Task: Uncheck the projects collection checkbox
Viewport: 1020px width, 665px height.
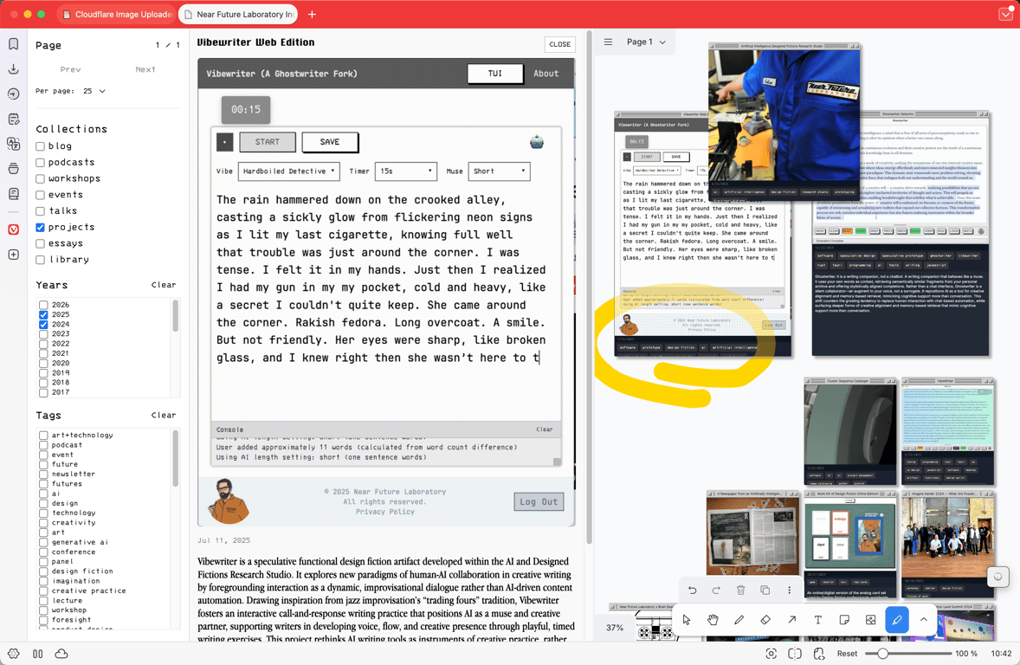Action: click(41, 228)
